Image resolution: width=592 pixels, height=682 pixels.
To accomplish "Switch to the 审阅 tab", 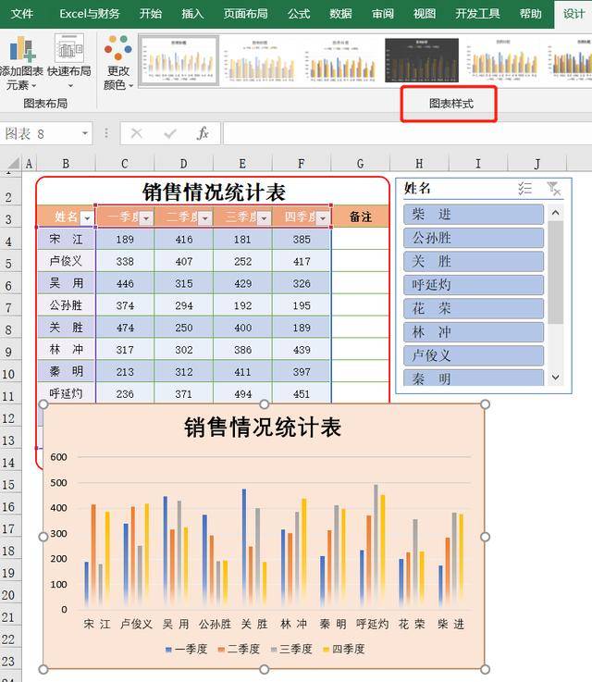I will coord(383,14).
